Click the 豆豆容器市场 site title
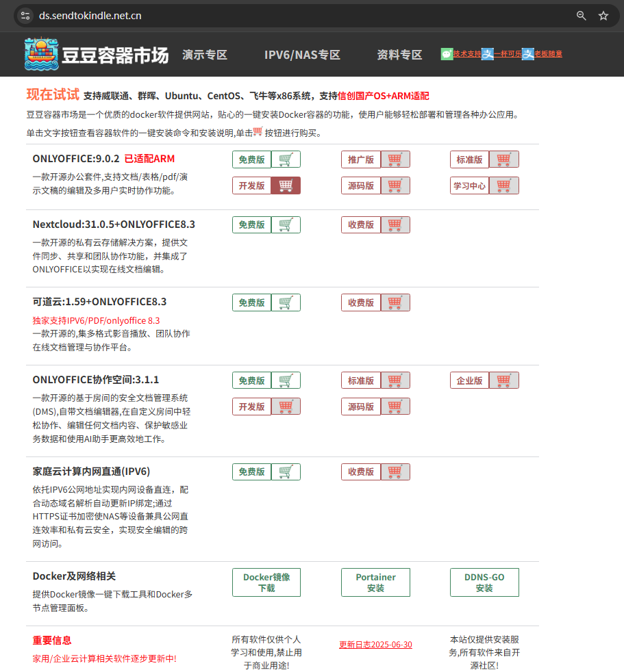This screenshot has width=624, height=670. click(x=115, y=55)
